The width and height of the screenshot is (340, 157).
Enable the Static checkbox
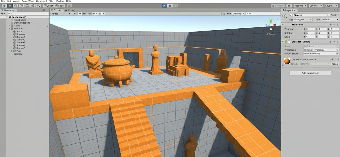pyautogui.click(x=329, y=15)
